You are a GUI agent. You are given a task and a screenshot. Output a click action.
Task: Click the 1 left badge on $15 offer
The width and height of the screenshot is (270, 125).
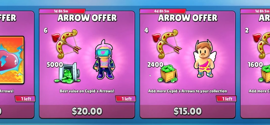[226, 99]
